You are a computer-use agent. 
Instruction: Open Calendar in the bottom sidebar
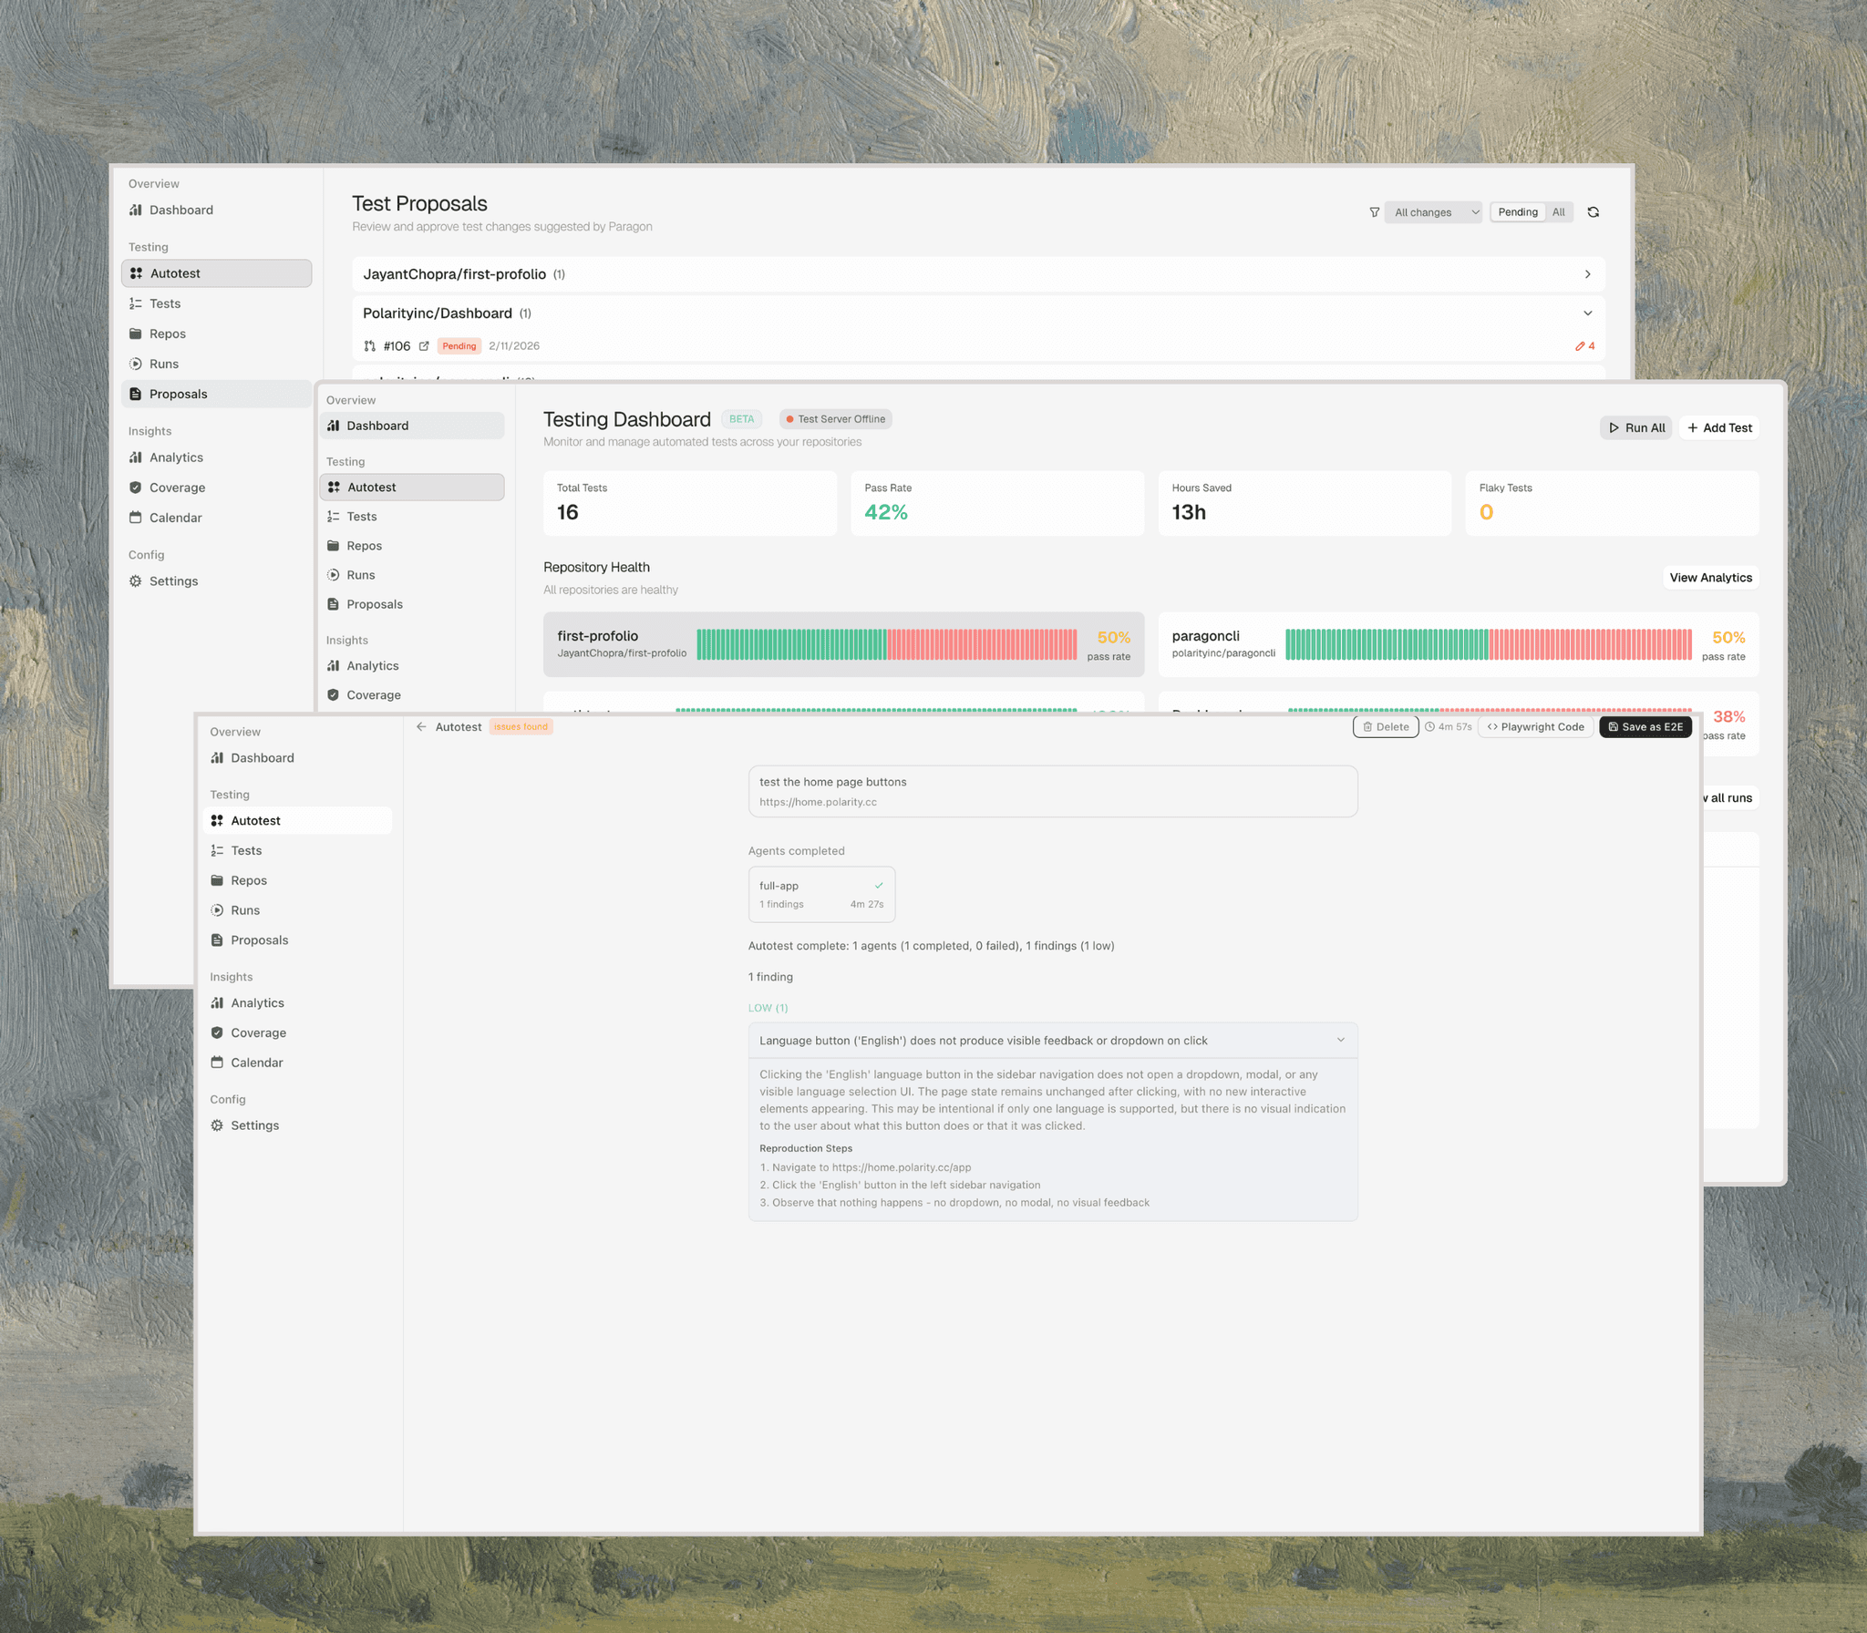[256, 1063]
